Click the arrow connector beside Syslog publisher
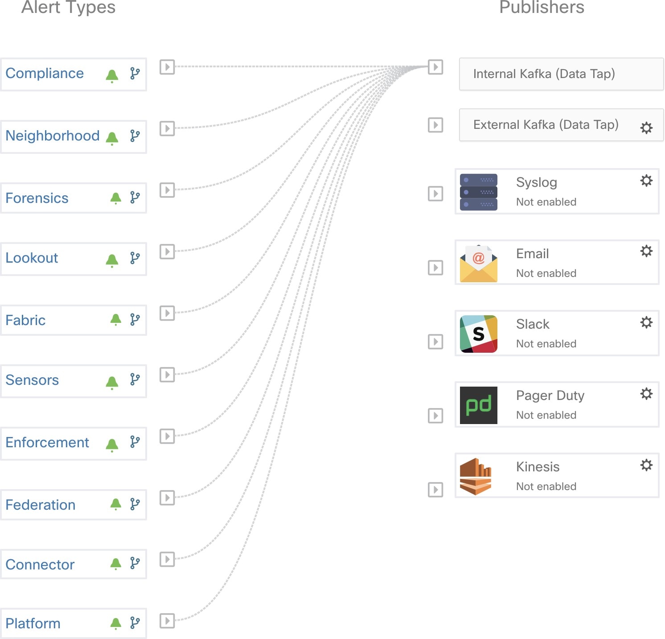 pyautogui.click(x=435, y=194)
